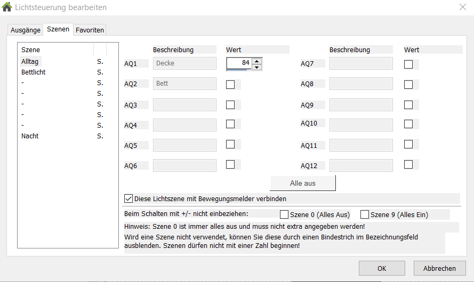The height and width of the screenshot is (282, 474).
Task: Decrease AQ1 value with down arrow
Action: (257, 67)
